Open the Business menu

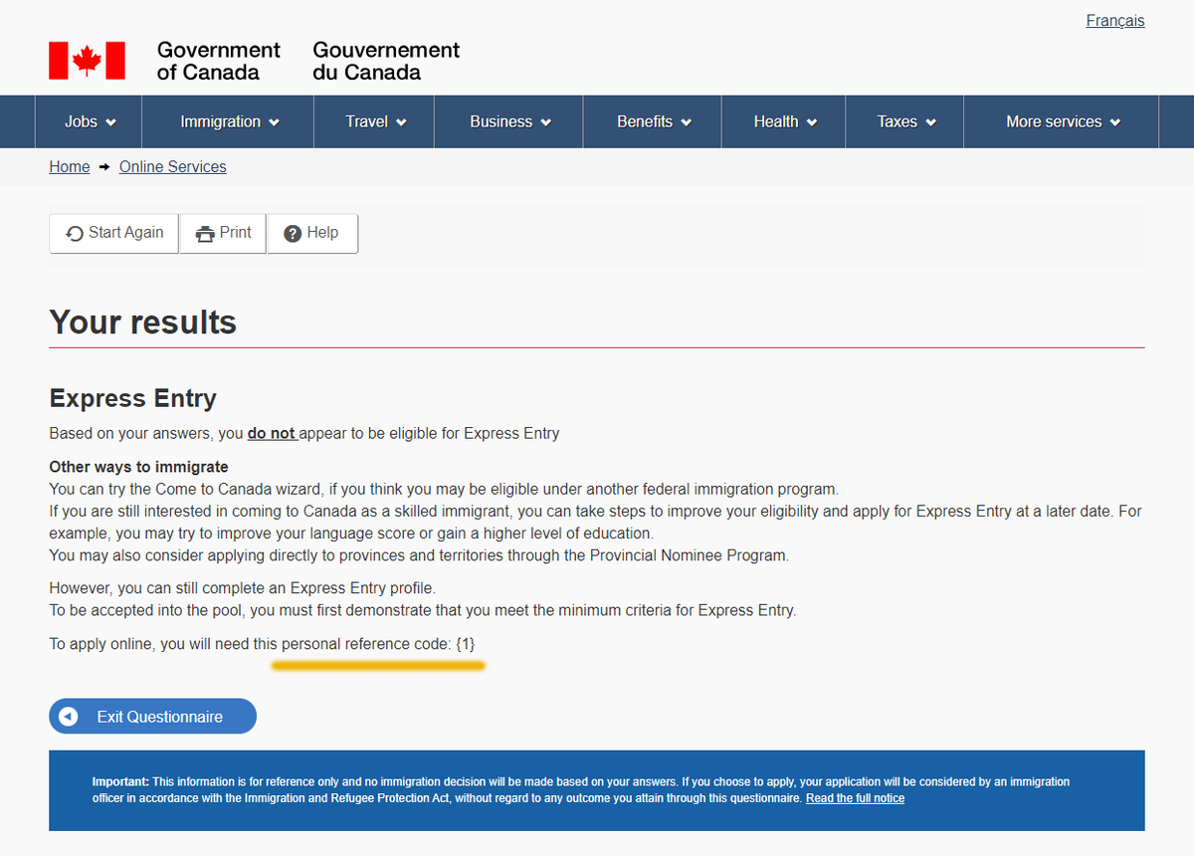509,121
